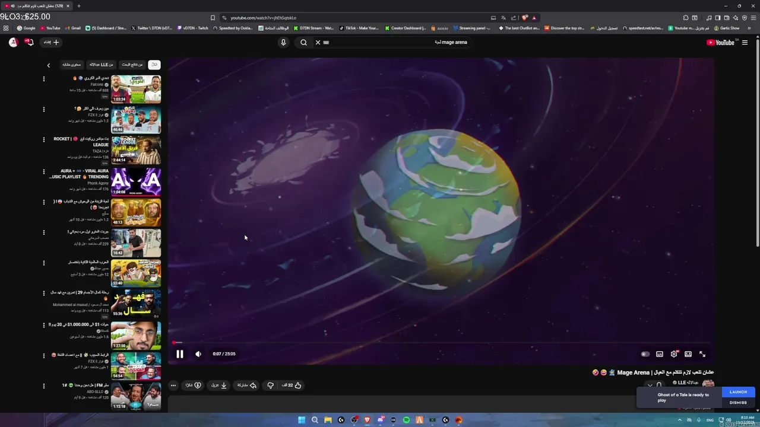Image resolution: width=760 pixels, height=427 pixels.
Task: Open the account avatar menu
Action: pyautogui.click(x=13, y=42)
